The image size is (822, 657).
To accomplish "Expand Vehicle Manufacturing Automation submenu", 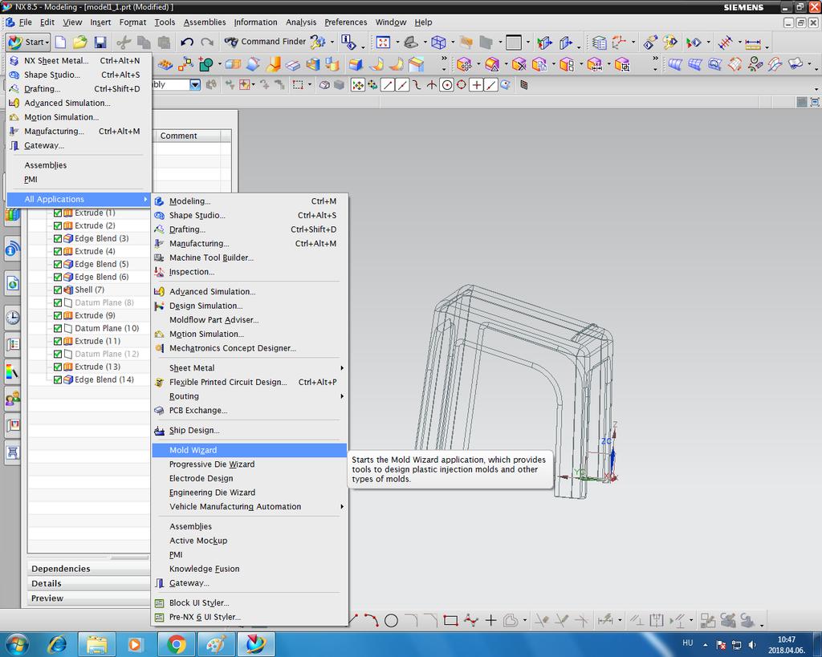I will pos(250,507).
